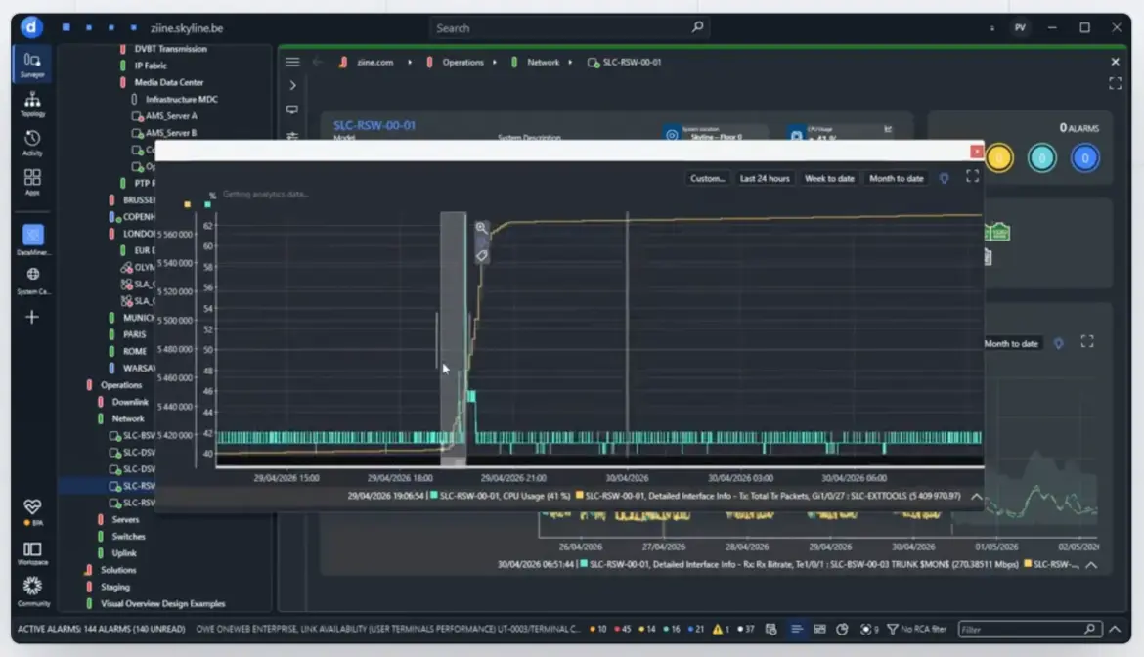Select the ROME tree view

tap(134, 351)
